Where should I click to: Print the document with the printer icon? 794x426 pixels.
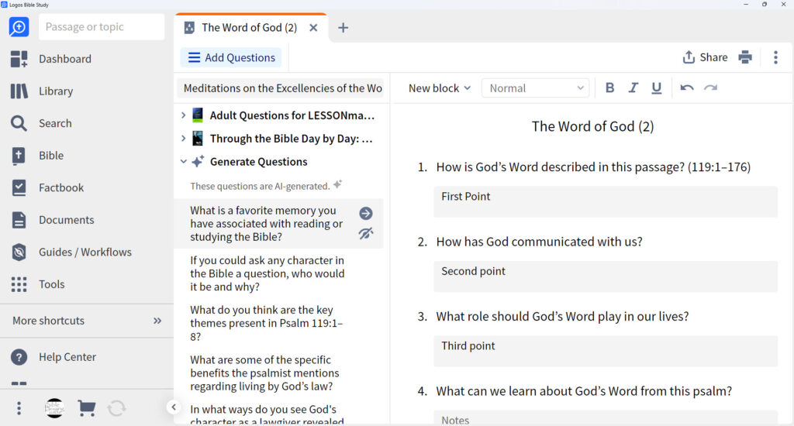click(745, 57)
